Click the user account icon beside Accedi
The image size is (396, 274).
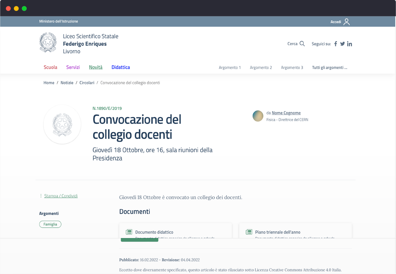coord(346,22)
